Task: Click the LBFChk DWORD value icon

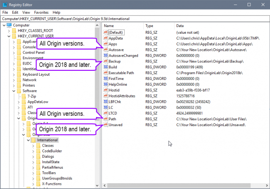Action: [x=106, y=102]
